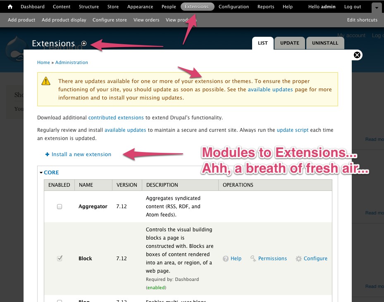Click the Home breadcrumb link

tap(43, 62)
